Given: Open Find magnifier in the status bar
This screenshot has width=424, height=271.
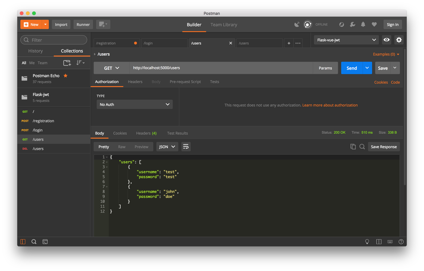Looking at the screenshot, I should (x=34, y=242).
